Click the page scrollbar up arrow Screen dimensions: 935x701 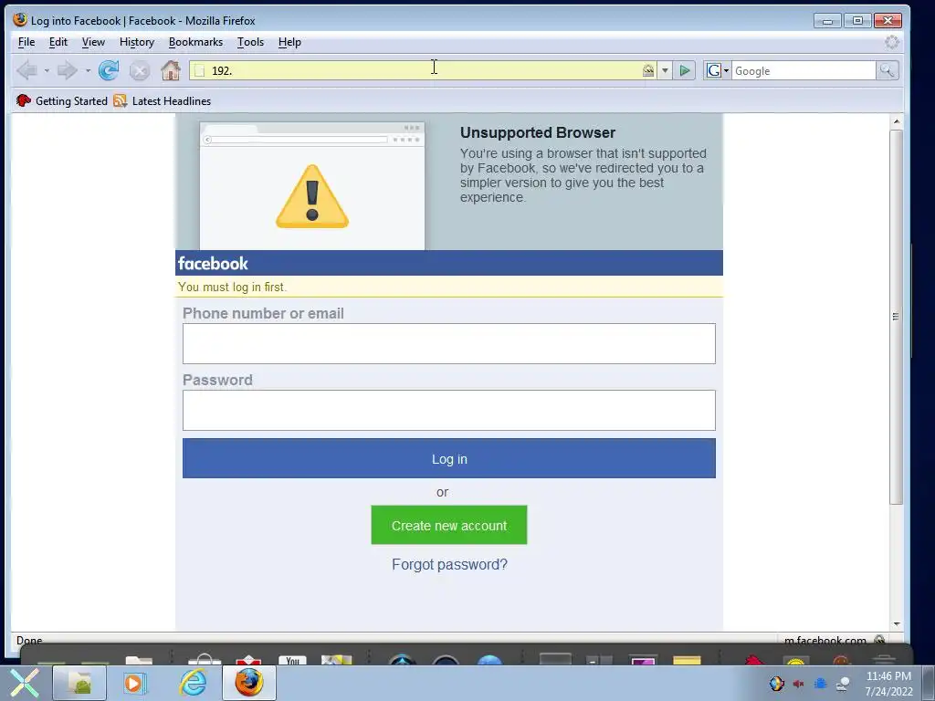(x=897, y=121)
